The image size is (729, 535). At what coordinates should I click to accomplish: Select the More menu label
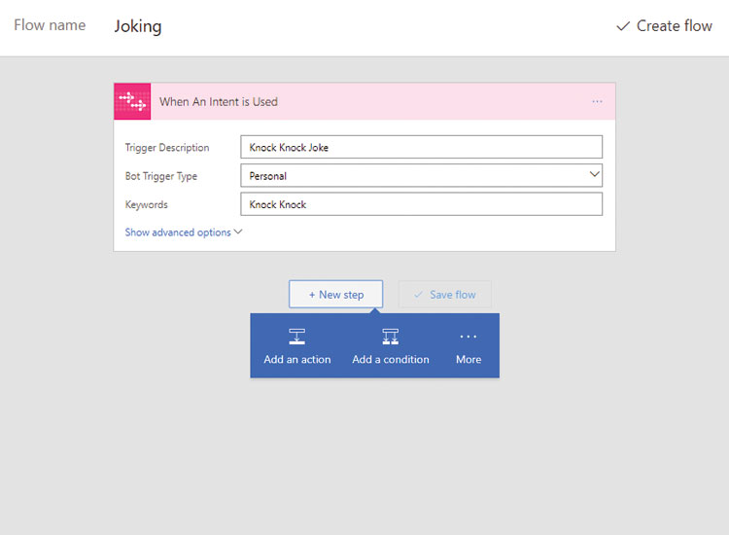[469, 360]
